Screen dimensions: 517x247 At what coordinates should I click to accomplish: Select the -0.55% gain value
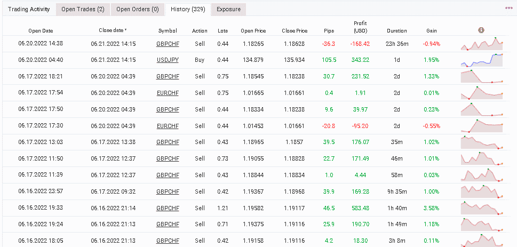[431, 126]
